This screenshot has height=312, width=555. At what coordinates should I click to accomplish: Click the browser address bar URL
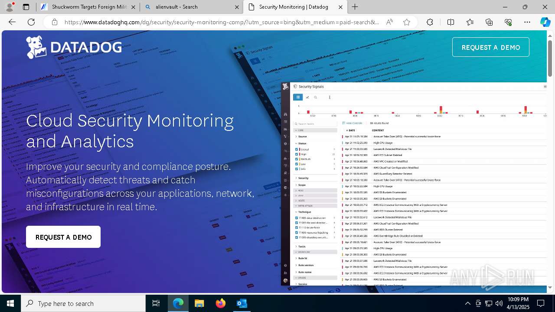click(x=221, y=22)
